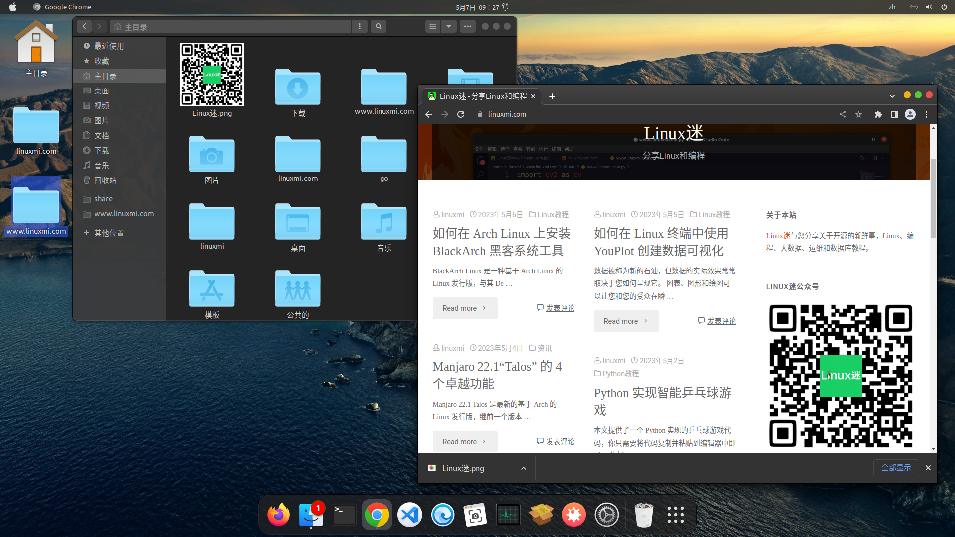This screenshot has height=537, width=955.
Task: Close the downloads bar
Action: click(928, 468)
